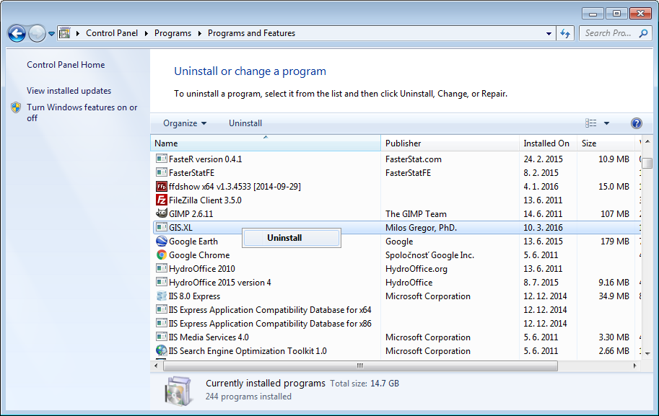This screenshot has width=659, height=416.
Task: Open Control Panel Home link
Action: click(66, 65)
